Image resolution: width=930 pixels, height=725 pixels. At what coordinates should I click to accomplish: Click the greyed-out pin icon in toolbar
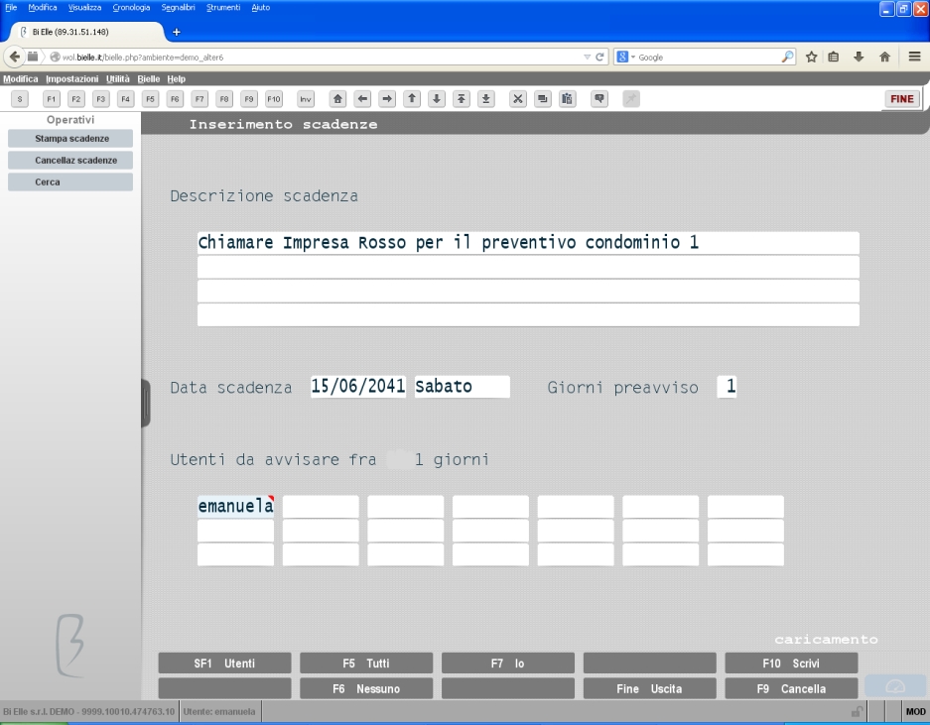(x=631, y=99)
